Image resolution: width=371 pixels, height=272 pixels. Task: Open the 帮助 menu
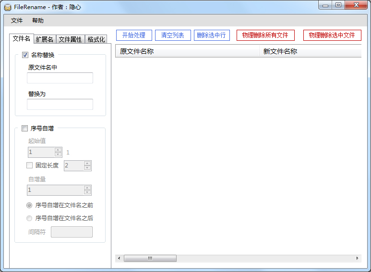[38, 21]
